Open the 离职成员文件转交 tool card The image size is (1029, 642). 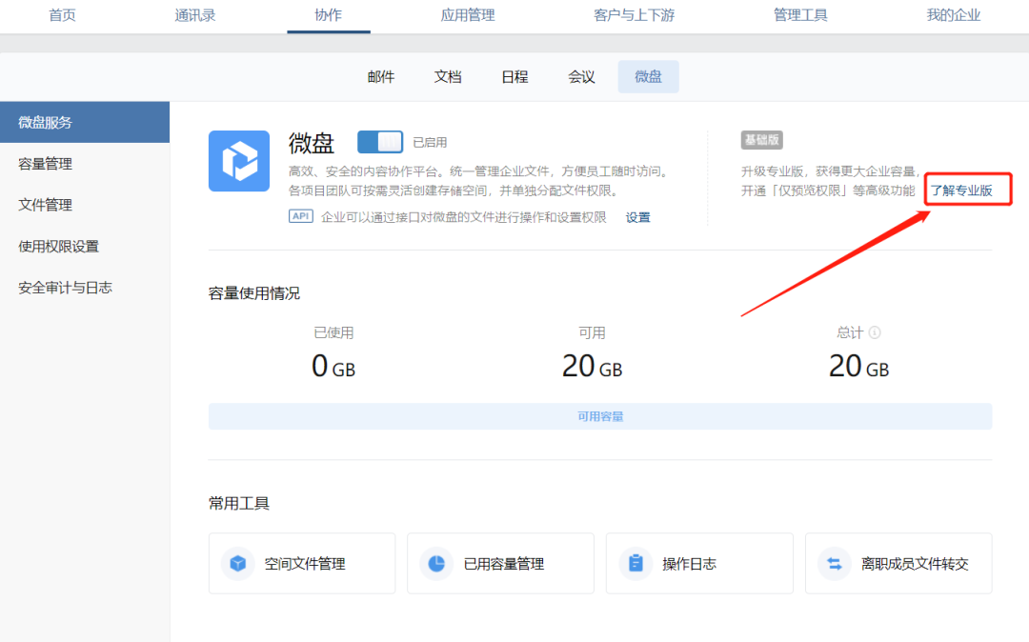[898, 563]
